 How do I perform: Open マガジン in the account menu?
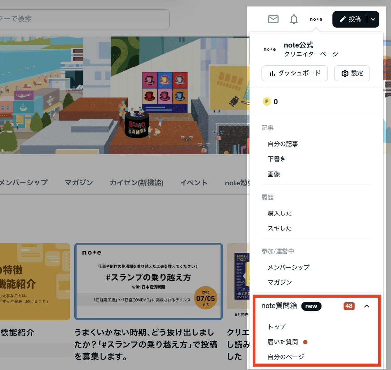point(280,282)
